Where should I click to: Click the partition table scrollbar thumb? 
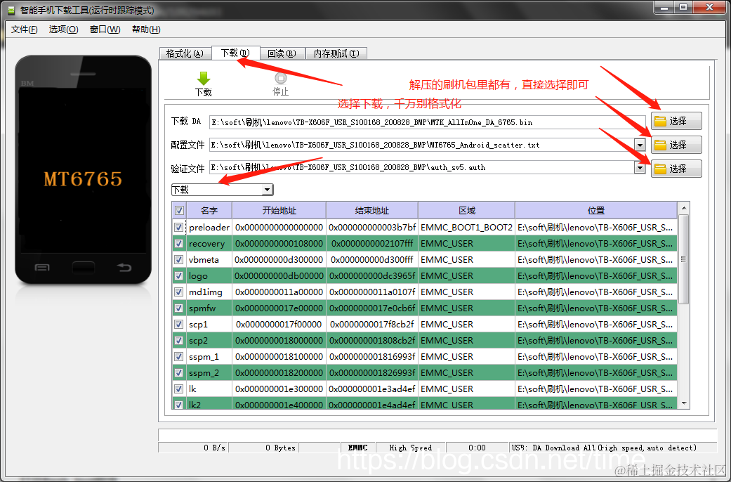click(684, 259)
